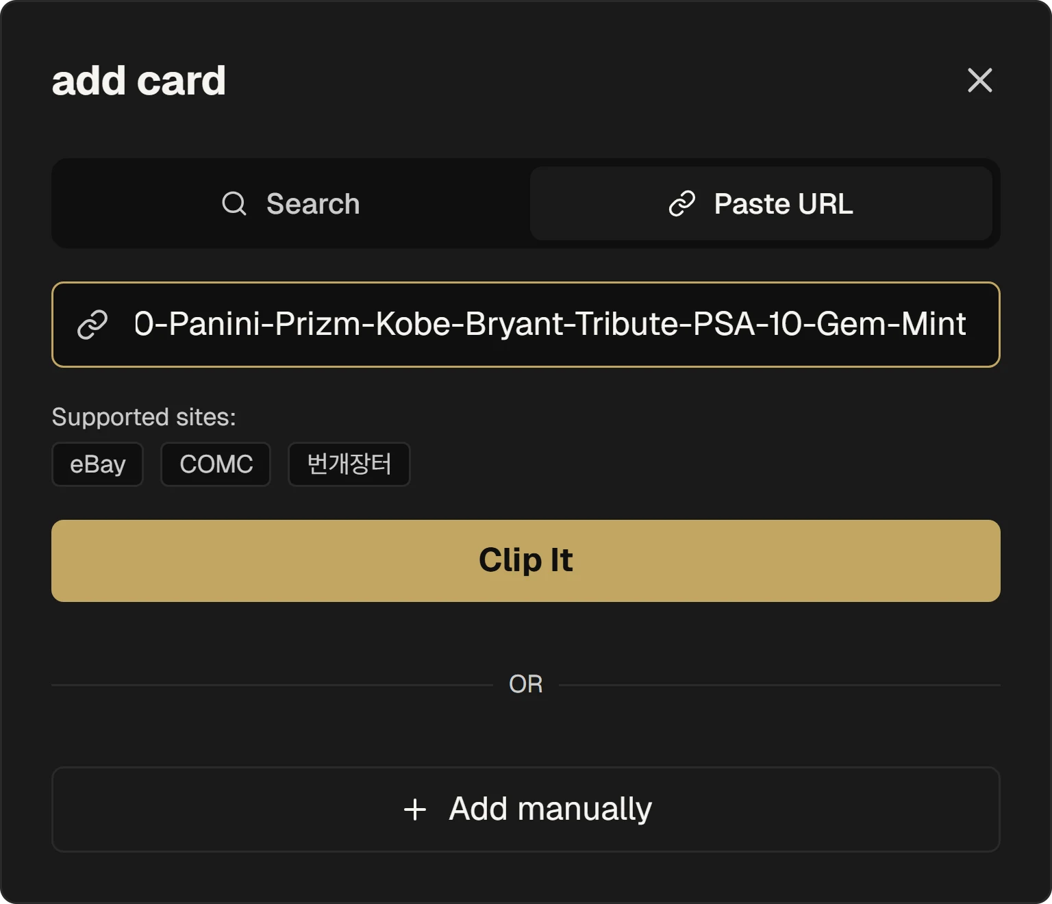Click the COMC supported site chip

(216, 464)
